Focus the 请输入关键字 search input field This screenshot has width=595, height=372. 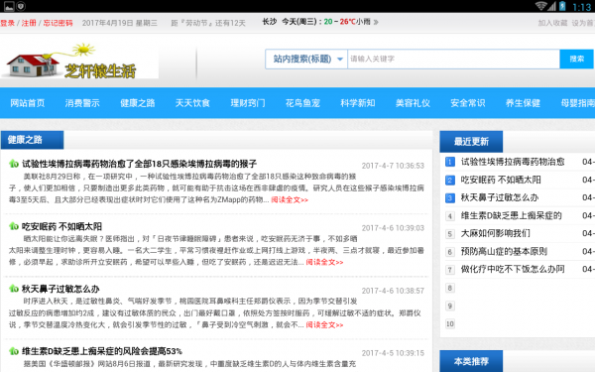(x=453, y=59)
